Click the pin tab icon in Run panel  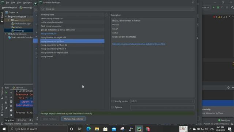point(6,108)
